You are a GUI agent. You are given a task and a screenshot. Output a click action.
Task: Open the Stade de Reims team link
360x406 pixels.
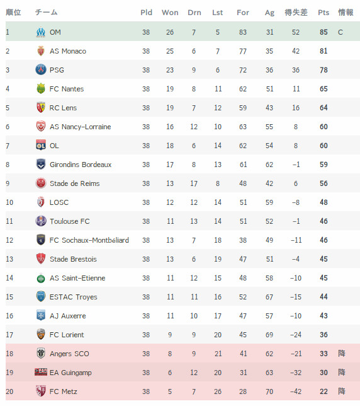tap(75, 183)
